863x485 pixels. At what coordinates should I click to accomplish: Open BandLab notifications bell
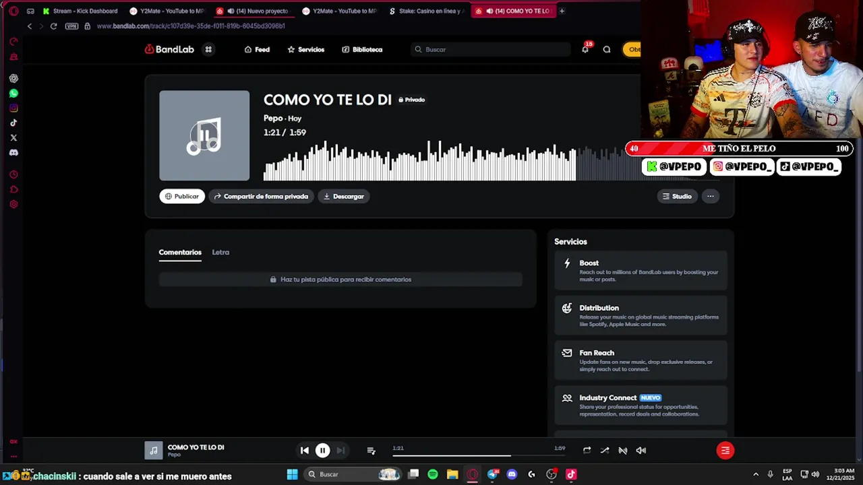(585, 49)
